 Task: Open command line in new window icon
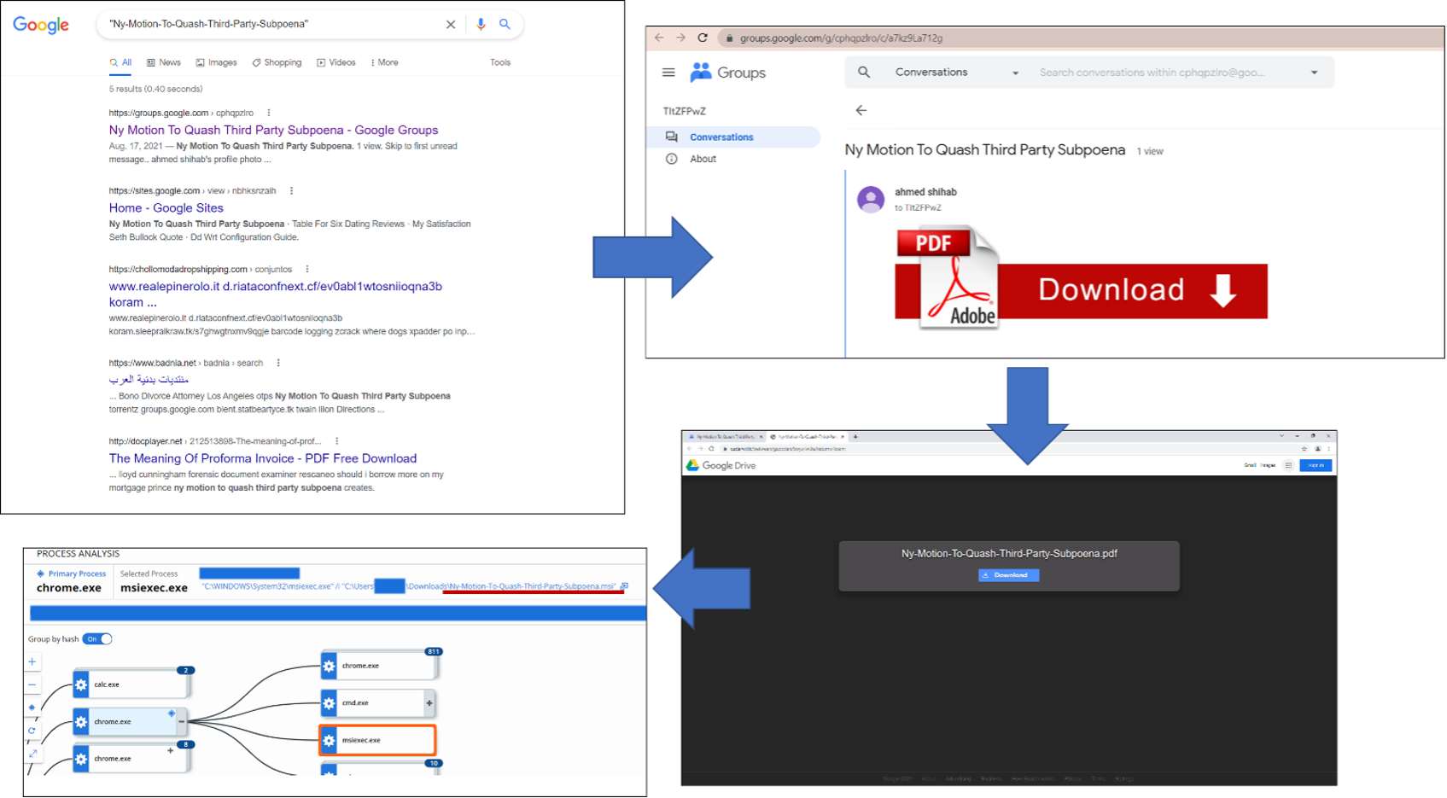625,585
